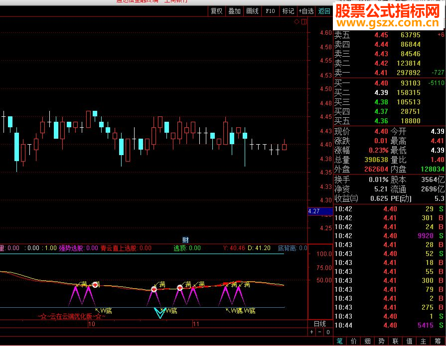This screenshot has width=446, height=346.
Task: Select the 10:43 tick trade of 275 lots
Action: click(389, 307)
